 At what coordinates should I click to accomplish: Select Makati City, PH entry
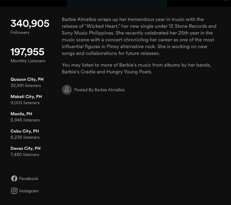[26, 100]
